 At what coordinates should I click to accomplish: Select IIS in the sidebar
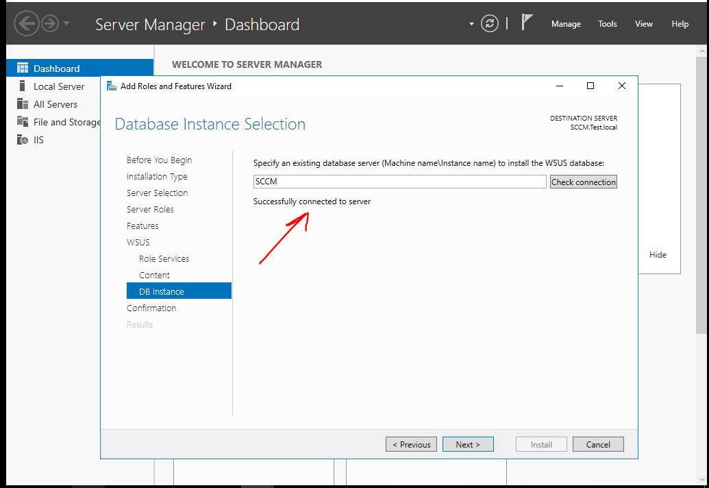tap(38, 140)
